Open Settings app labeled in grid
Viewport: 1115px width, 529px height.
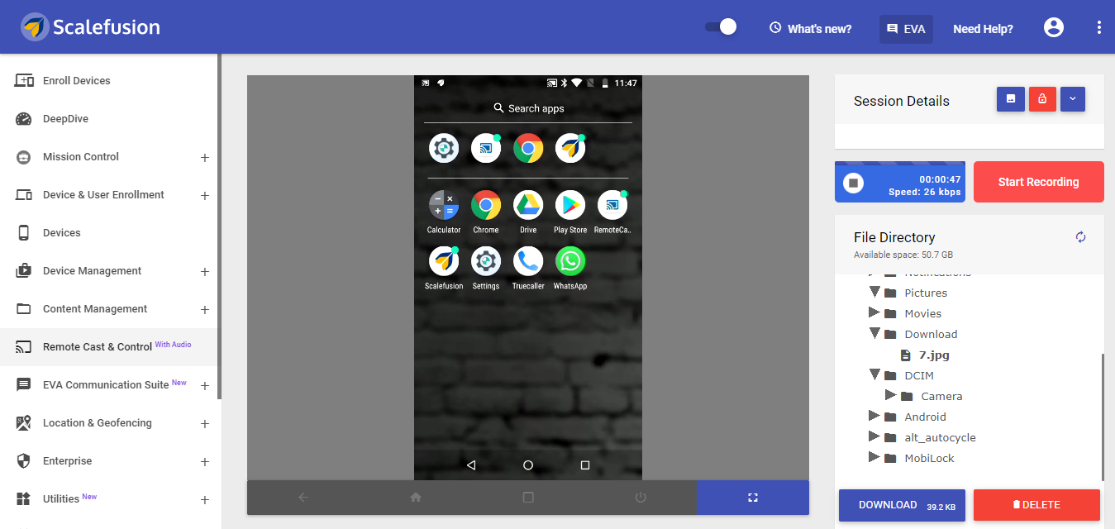(x=486, y=269)
